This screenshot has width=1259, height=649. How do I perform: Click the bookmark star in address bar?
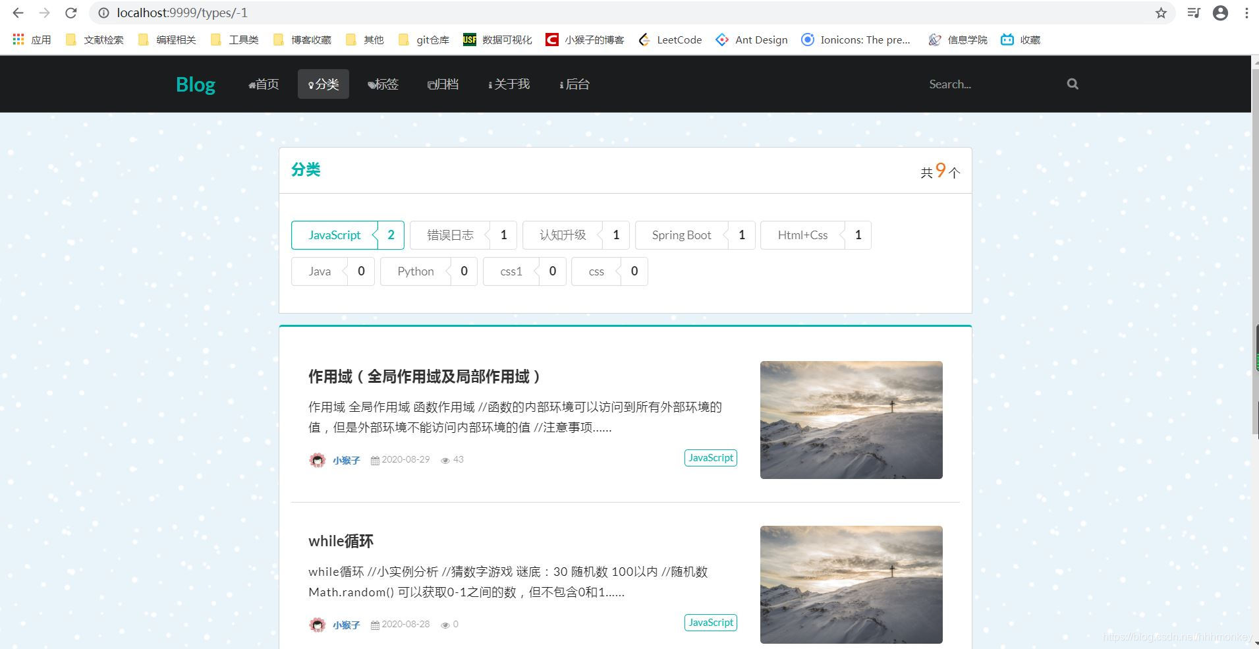click(1160, 13)
